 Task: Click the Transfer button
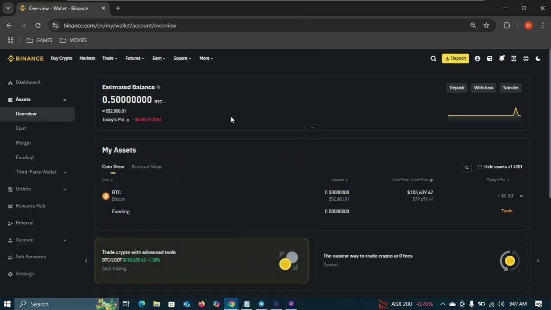point(511,88)
